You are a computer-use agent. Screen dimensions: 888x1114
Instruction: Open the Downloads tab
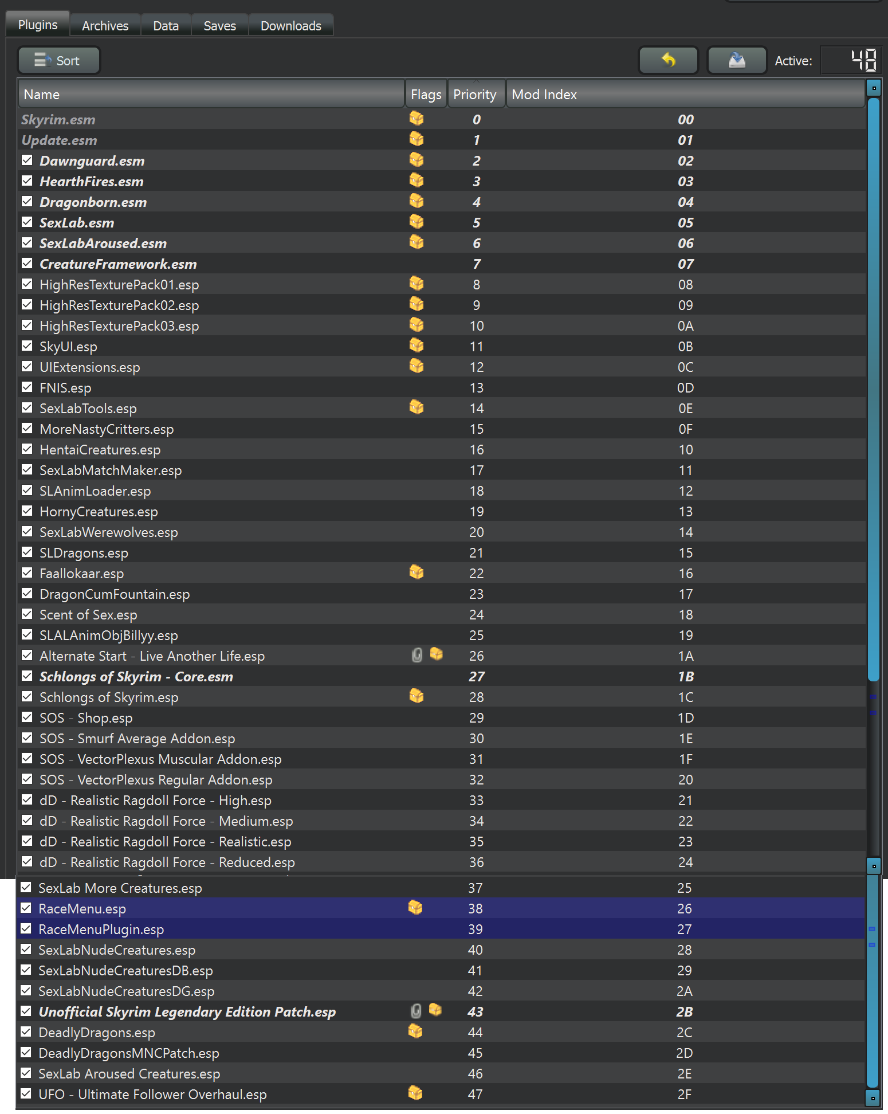point(291,26)
